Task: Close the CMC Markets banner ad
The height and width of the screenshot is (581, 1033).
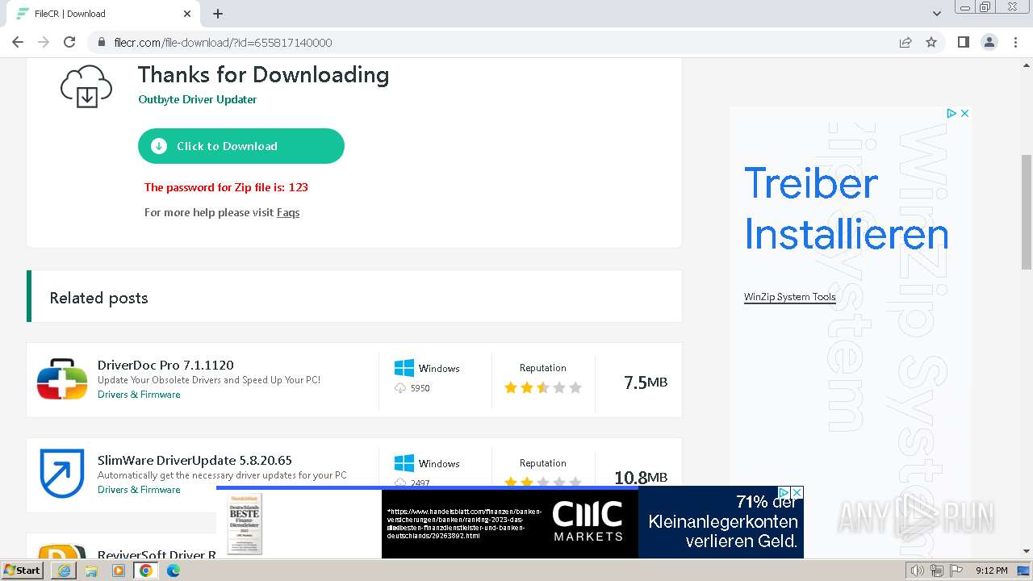Action: click(x=797, y=492)
